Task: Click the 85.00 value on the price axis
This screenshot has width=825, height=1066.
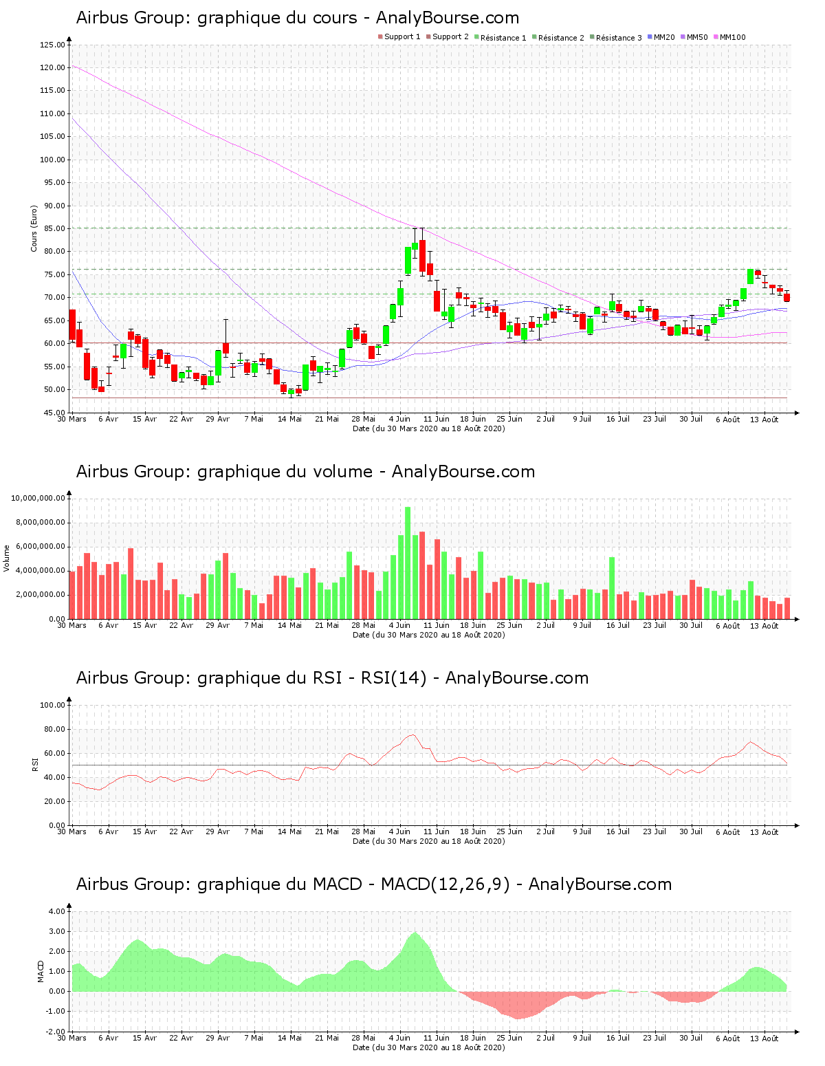Action: (54, 228)
